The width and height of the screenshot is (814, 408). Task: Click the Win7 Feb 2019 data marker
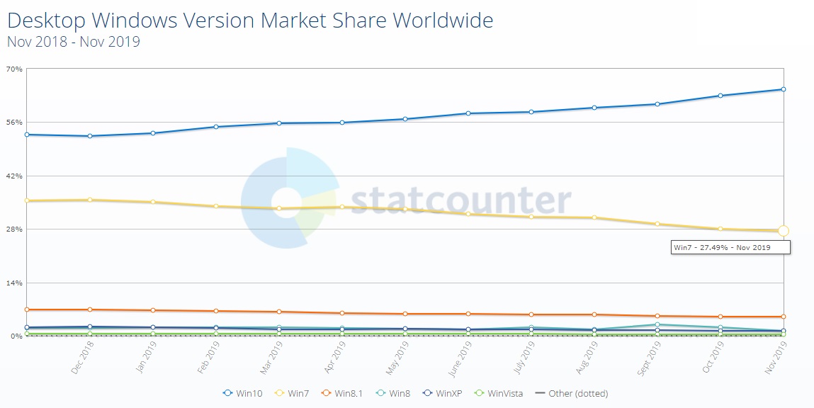(216, 206)
